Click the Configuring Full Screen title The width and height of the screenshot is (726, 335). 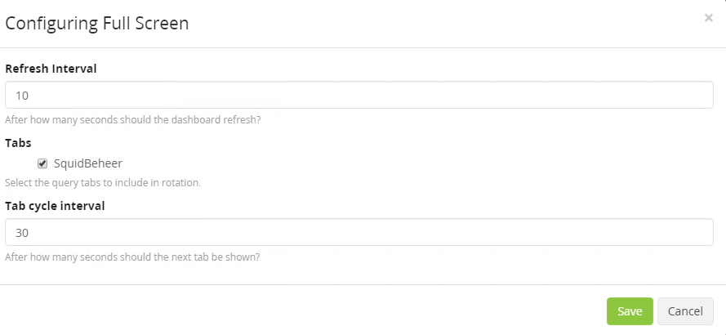click(x=97, y=23)
